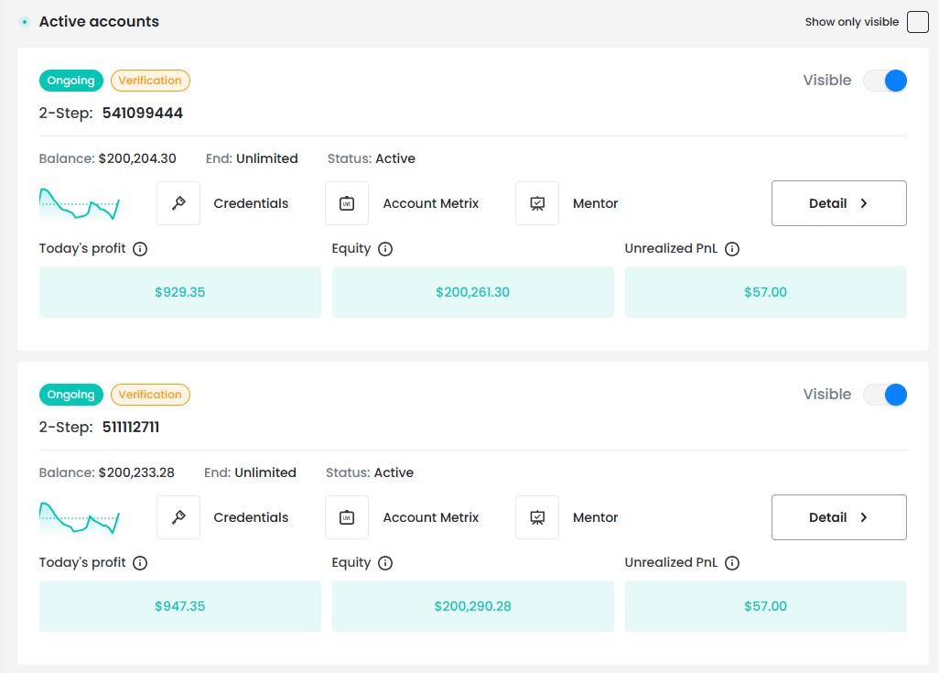The image size is (939, 673).
Task: Select account number 541099444
Action: point(143,113)
